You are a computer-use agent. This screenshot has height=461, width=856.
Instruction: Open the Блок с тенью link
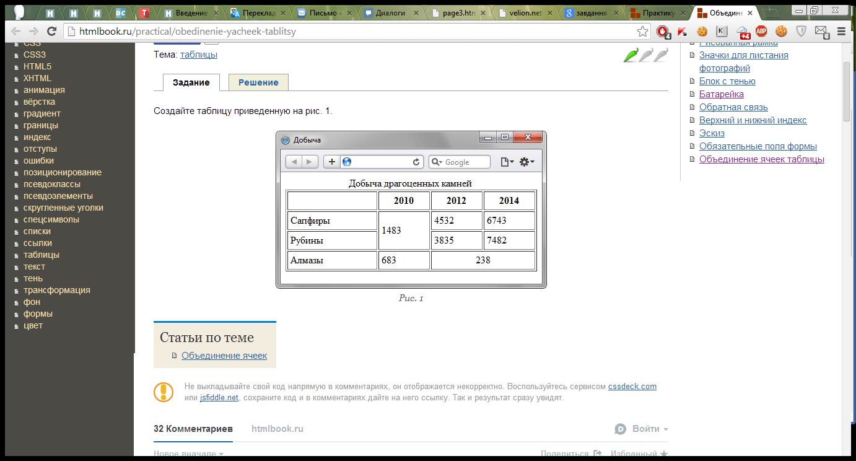pos(727,81)
